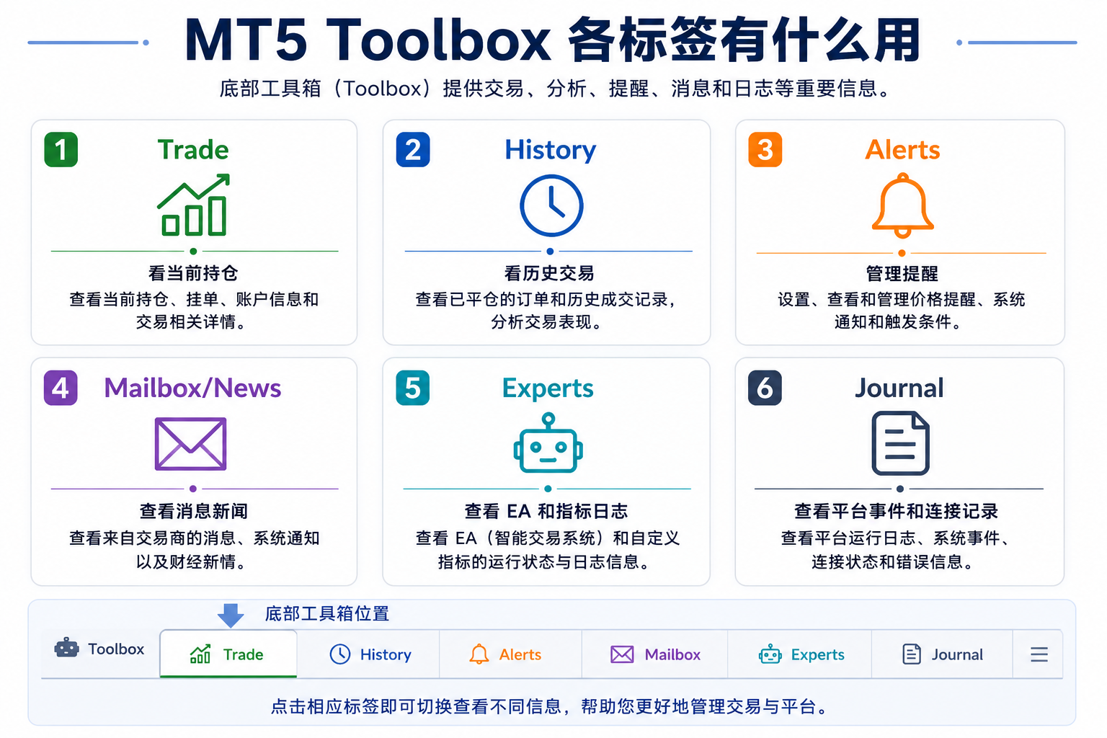Image resolution: width=1107 pixels, height=738 pixels.
Task: Click the green Trade chart icon in card 1
Action: pos(193,205)
